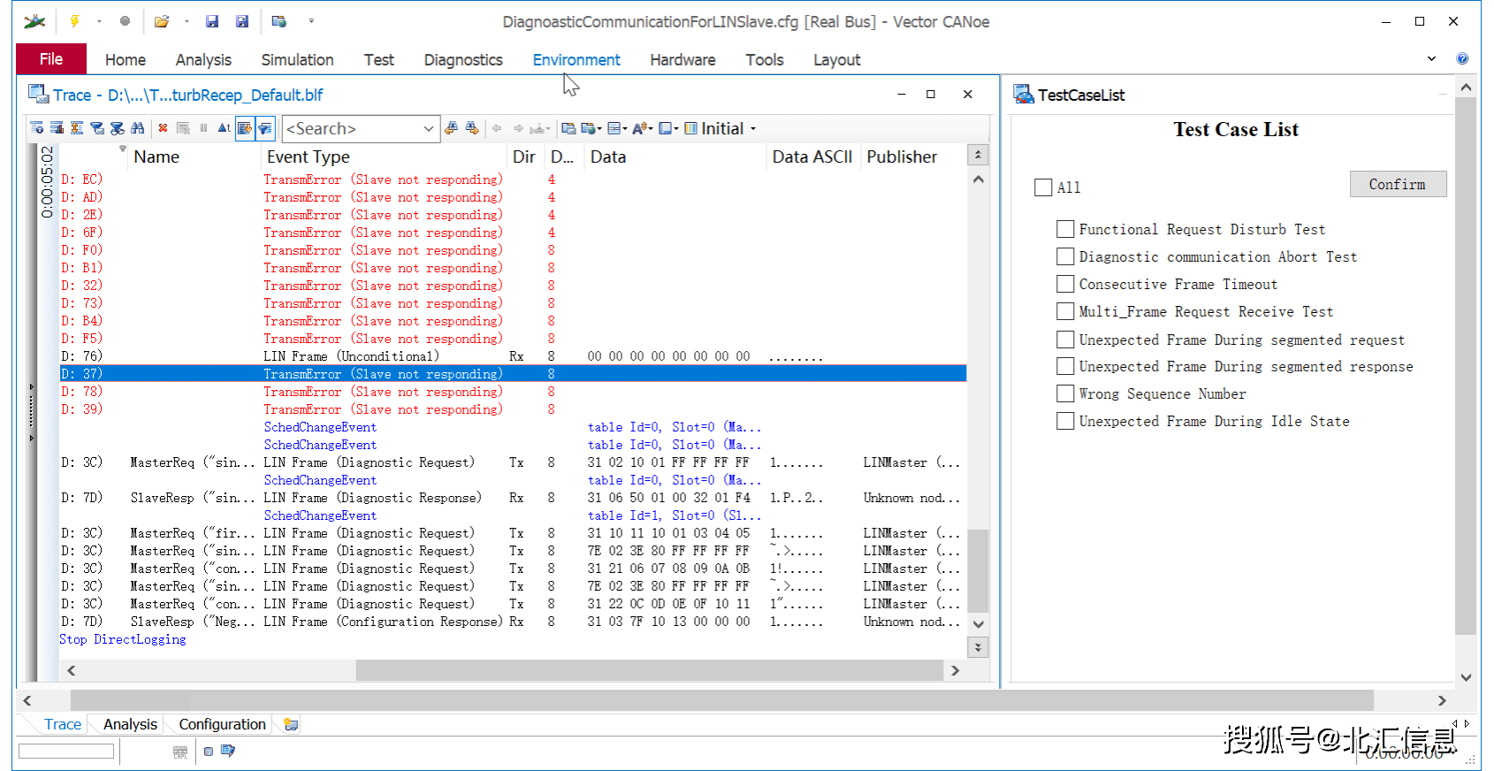Open the Search combo box dropdown

[428, 129]
